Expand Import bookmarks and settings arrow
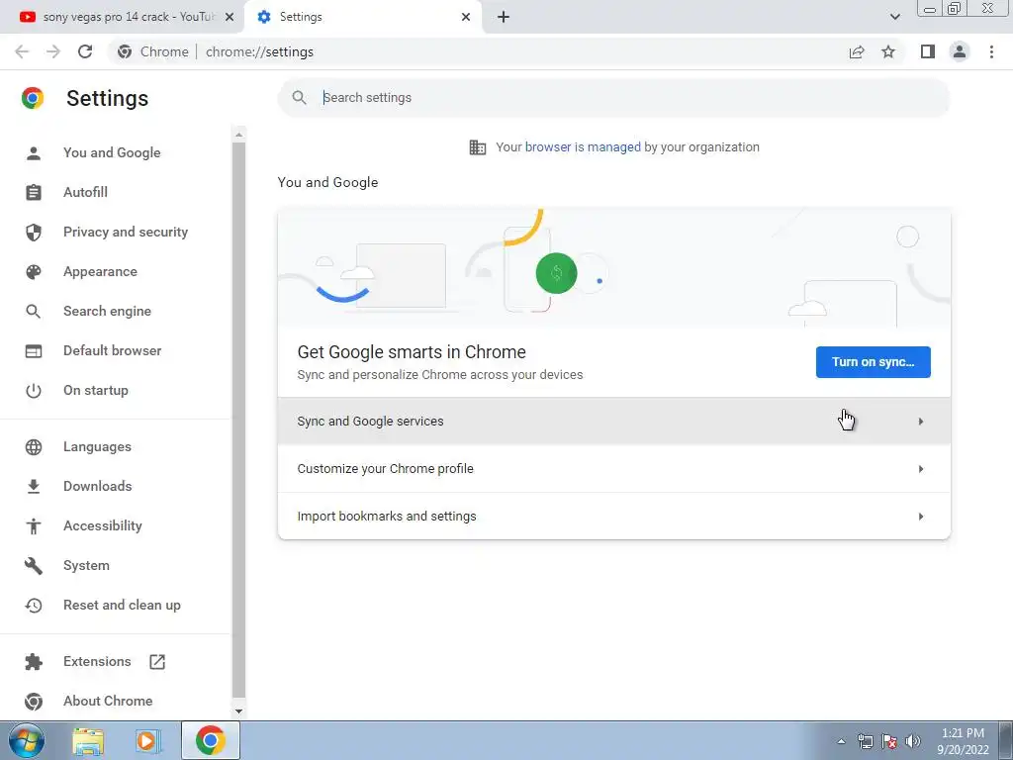Viewport: 1013px width, 760px height. pyautogui.click(x=921, y=517)
